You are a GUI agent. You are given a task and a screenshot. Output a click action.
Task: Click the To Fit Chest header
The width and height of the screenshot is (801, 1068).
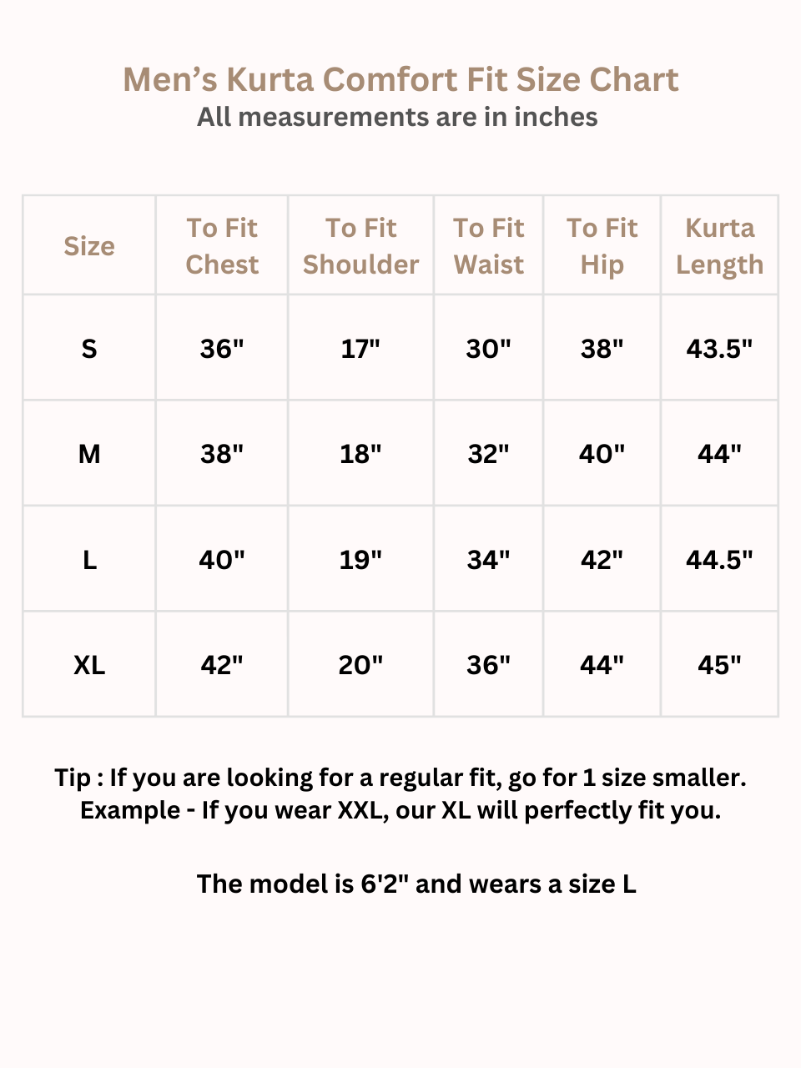tap(222, 246)
